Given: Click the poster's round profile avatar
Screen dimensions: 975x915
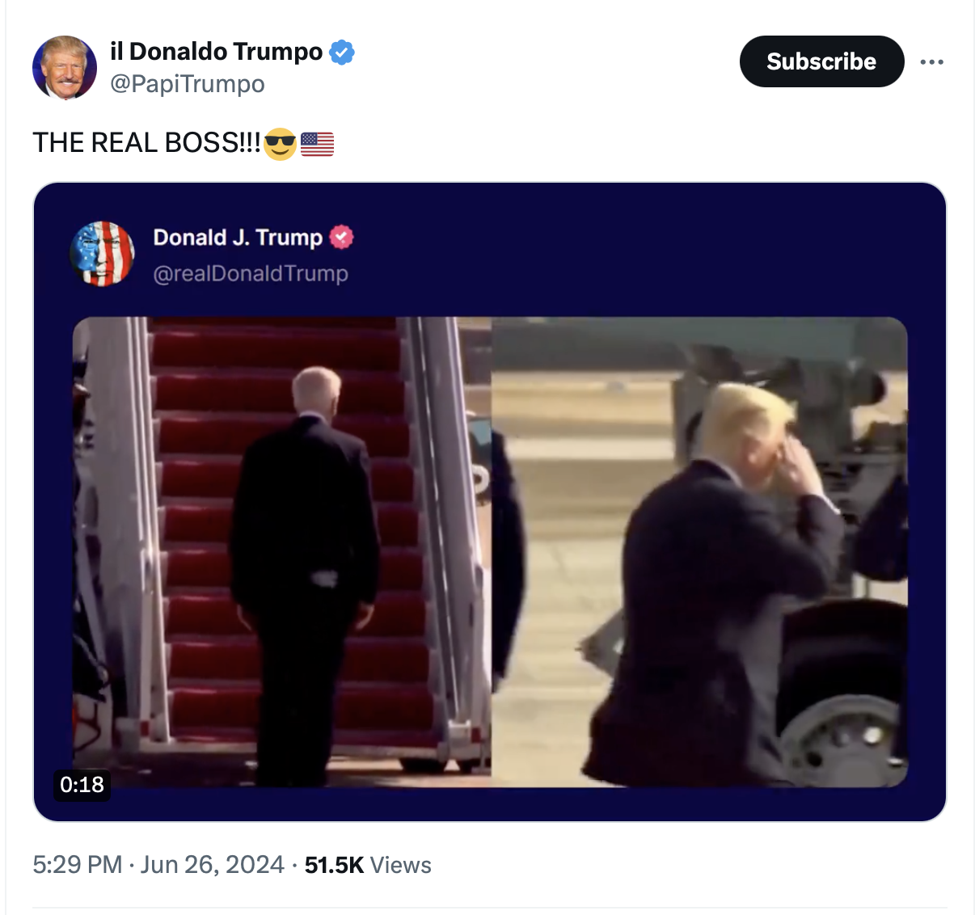Looking at the screenshot, I should click(x=65, y=68).
